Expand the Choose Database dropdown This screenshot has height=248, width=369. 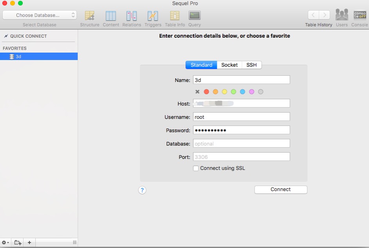40,15
